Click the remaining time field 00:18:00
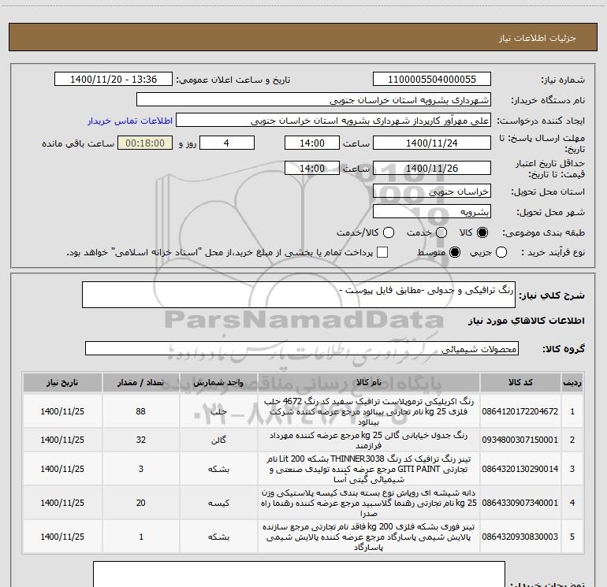 (145, 143)
